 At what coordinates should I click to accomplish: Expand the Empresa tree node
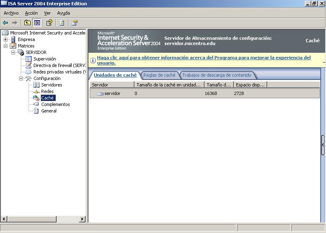click(6, 39)
